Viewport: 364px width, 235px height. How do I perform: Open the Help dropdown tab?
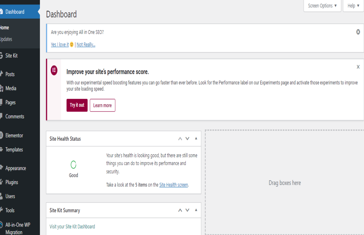coord(353,6)
